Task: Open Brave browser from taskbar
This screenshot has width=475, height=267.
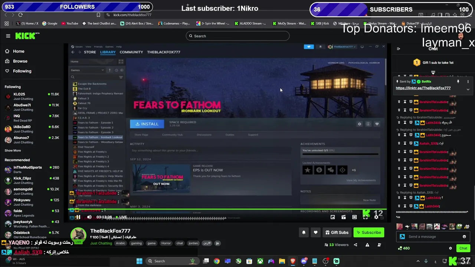Action: [293, 261]
